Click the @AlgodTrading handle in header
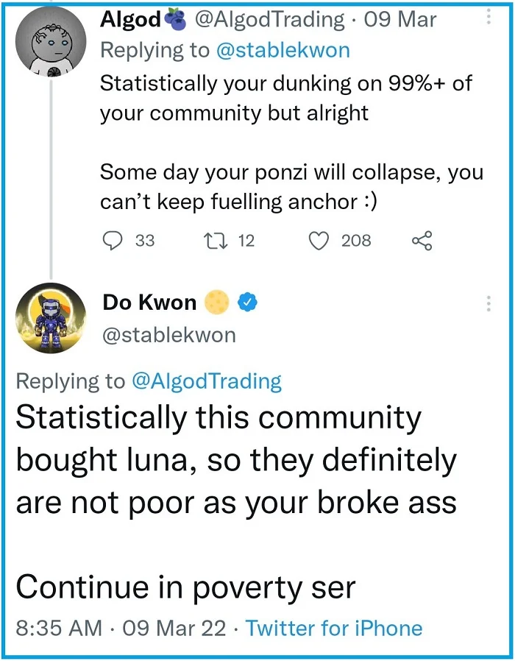This screenshot has width=515, height=661. click(269, 19)
